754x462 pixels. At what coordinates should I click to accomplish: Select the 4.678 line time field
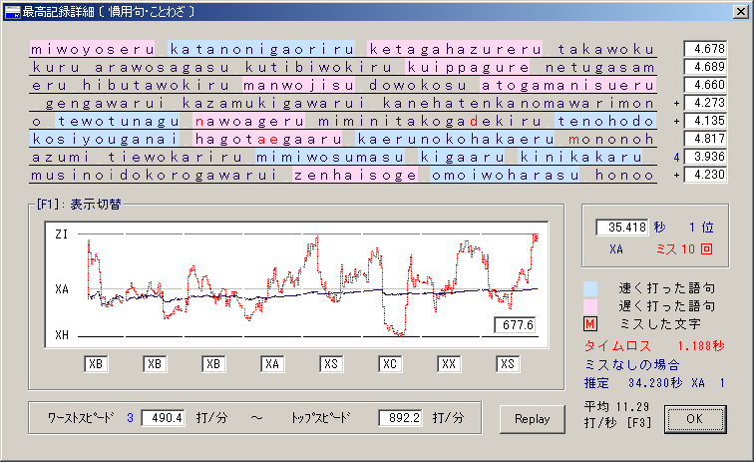coord(705,49)
